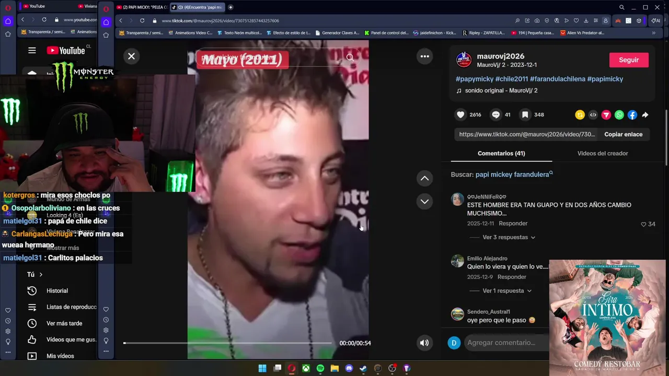The image size is (669, 376).
Task: Click the YouTube logo in the left window
Action: (x=66, y=50)
